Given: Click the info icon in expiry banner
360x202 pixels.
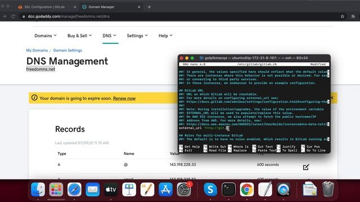Looking at the screenshot, I should coord(34,98).
